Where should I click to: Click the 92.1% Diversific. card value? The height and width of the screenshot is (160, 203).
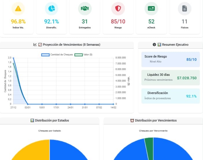coord(51,21)
